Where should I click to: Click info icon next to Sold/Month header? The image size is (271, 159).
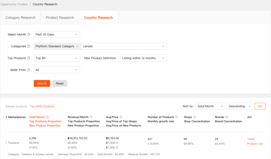pos(47,117)
